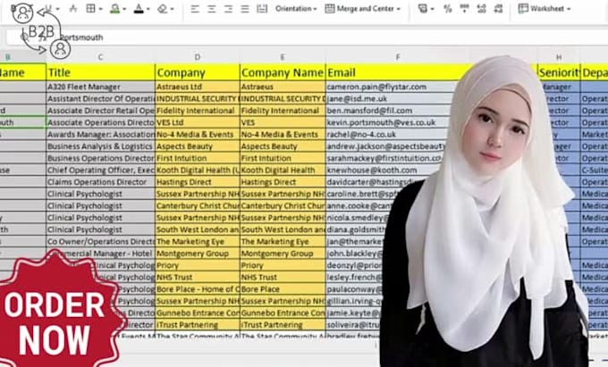Select Claims Operations Director cell
608x367 pixels.
coord(100,182)
